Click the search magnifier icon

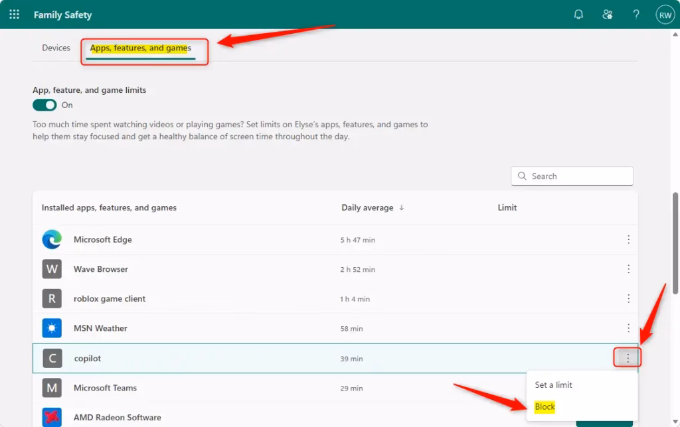tap(522, 176)
